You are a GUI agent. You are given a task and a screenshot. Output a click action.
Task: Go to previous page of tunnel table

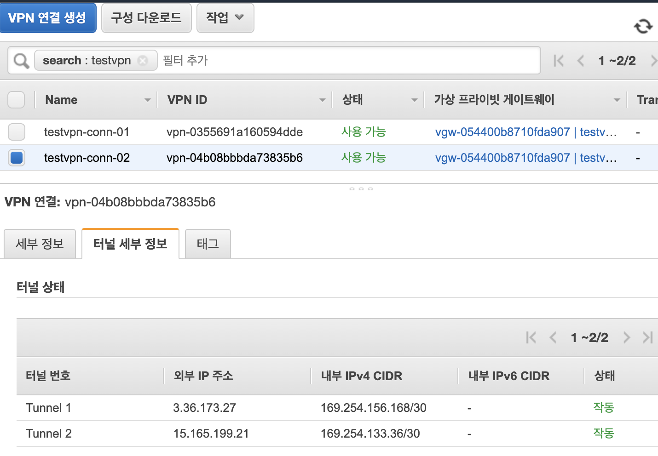(x=553, y=337)
